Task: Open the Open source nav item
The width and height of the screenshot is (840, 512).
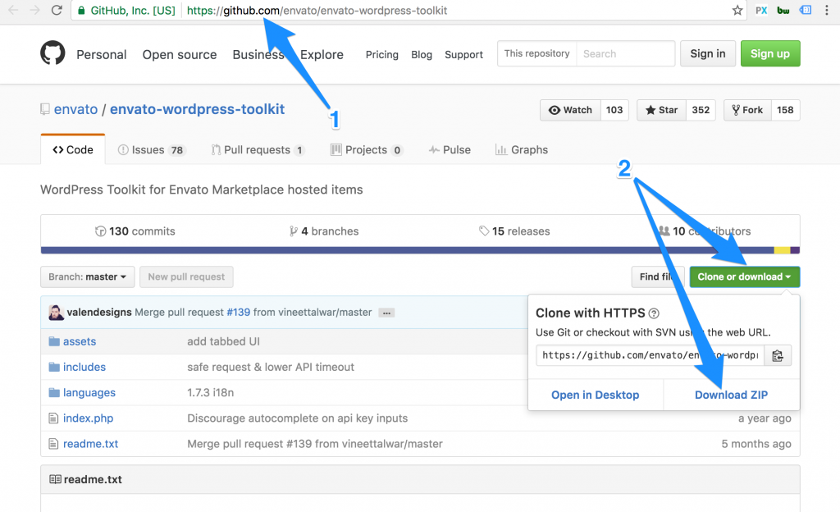Action: coord(180,55)
